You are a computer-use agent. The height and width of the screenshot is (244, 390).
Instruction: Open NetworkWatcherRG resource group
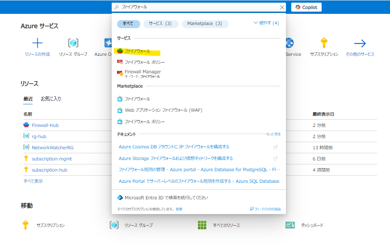tap(53, 147)
